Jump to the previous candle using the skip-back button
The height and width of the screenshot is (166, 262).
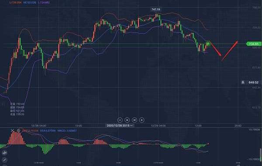[x=127, y=120]
